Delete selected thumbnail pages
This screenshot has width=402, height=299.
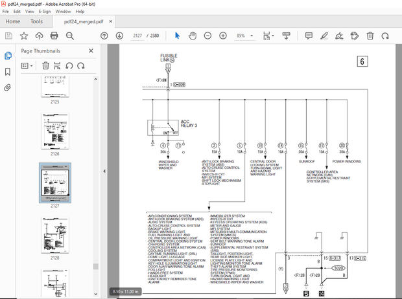pos(45,66)
